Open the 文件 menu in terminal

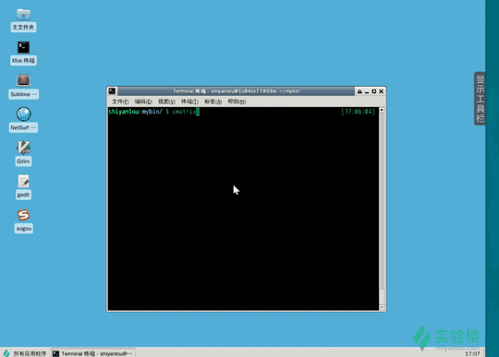pos(120,101)
